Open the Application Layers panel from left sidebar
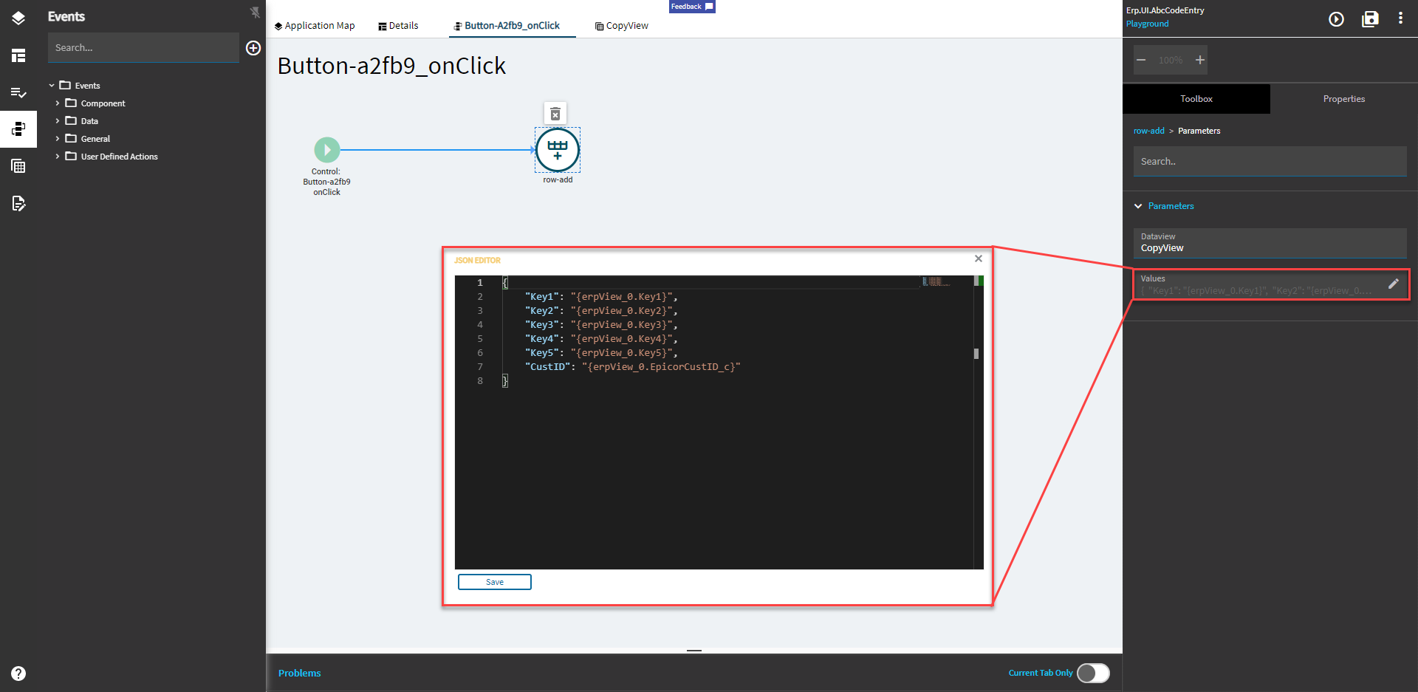 coord(18,18)
